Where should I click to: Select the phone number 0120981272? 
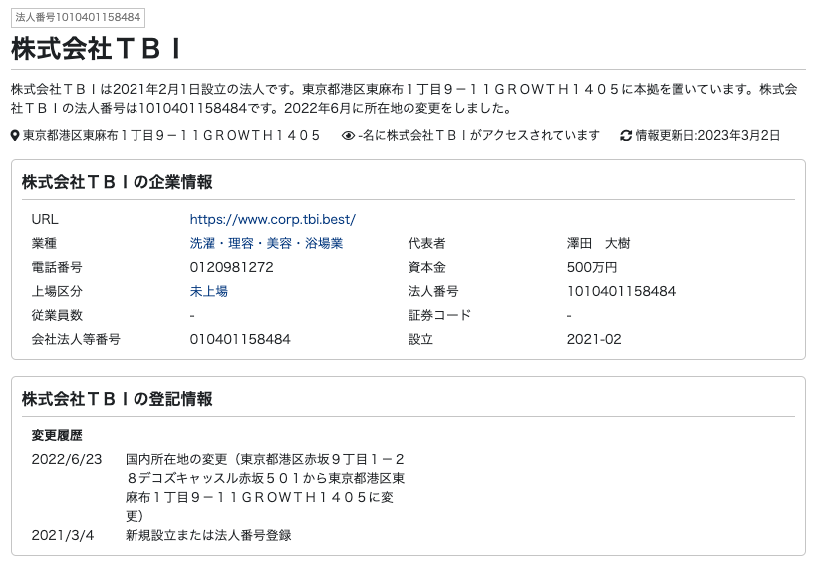[x=231, y=267]
